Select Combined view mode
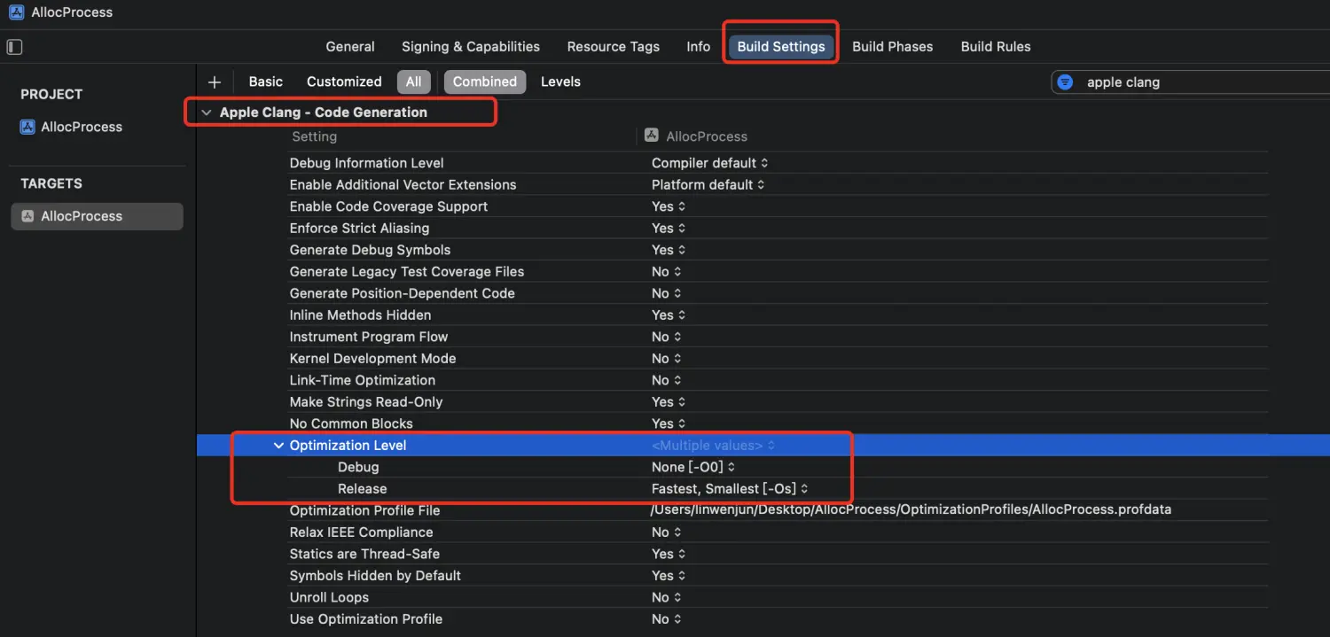 (x=484, y=82)
